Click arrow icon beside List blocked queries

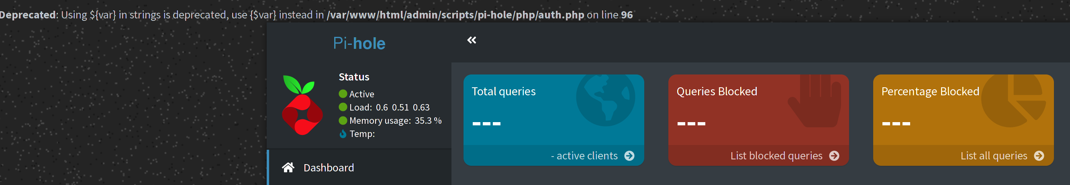click(834, 156)
